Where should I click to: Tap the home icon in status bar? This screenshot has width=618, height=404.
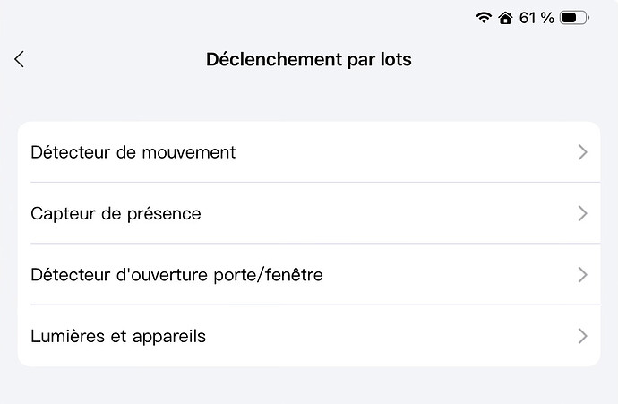505,17
